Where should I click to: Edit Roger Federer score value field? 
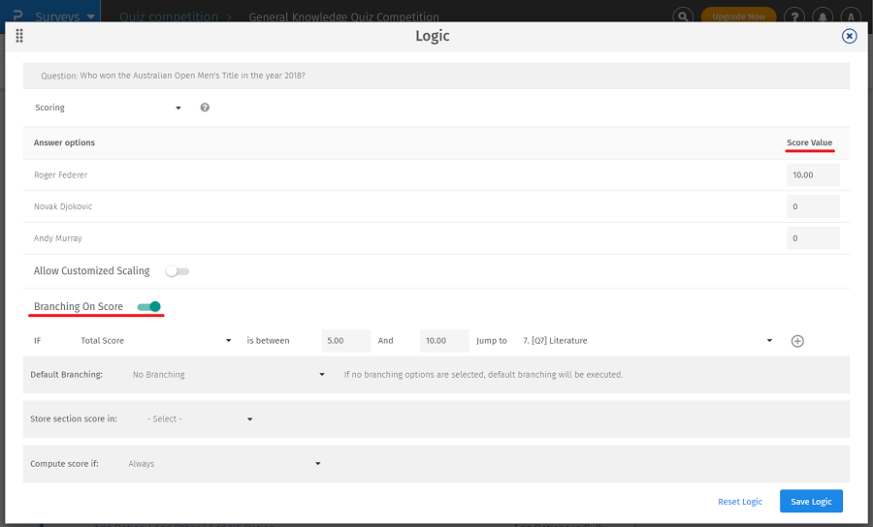pyautogui.click(x=813, y=175)
